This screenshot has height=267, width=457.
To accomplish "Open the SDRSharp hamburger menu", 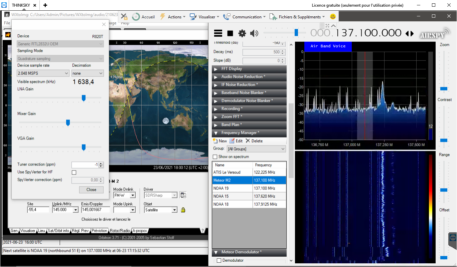I will click(x=218, y=33).
